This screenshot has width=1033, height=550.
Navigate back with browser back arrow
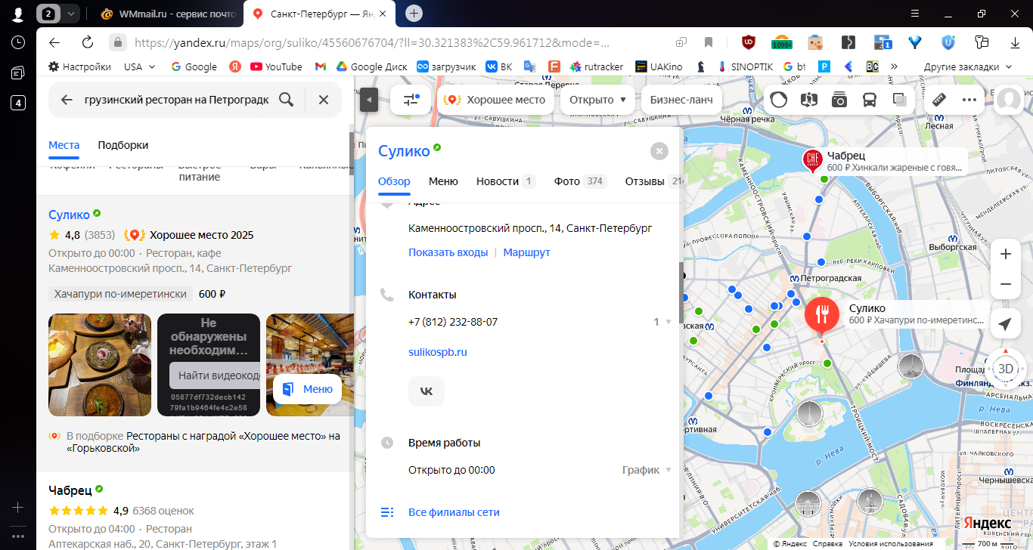point(54,42)
